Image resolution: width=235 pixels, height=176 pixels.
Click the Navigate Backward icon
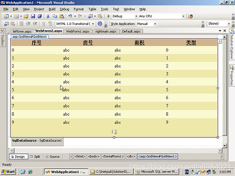click(x=90, y=16)
